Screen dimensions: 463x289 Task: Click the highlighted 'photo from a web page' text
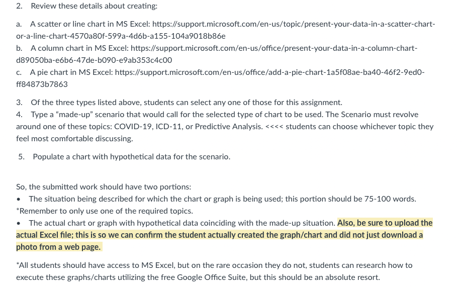tap(58, 247)
